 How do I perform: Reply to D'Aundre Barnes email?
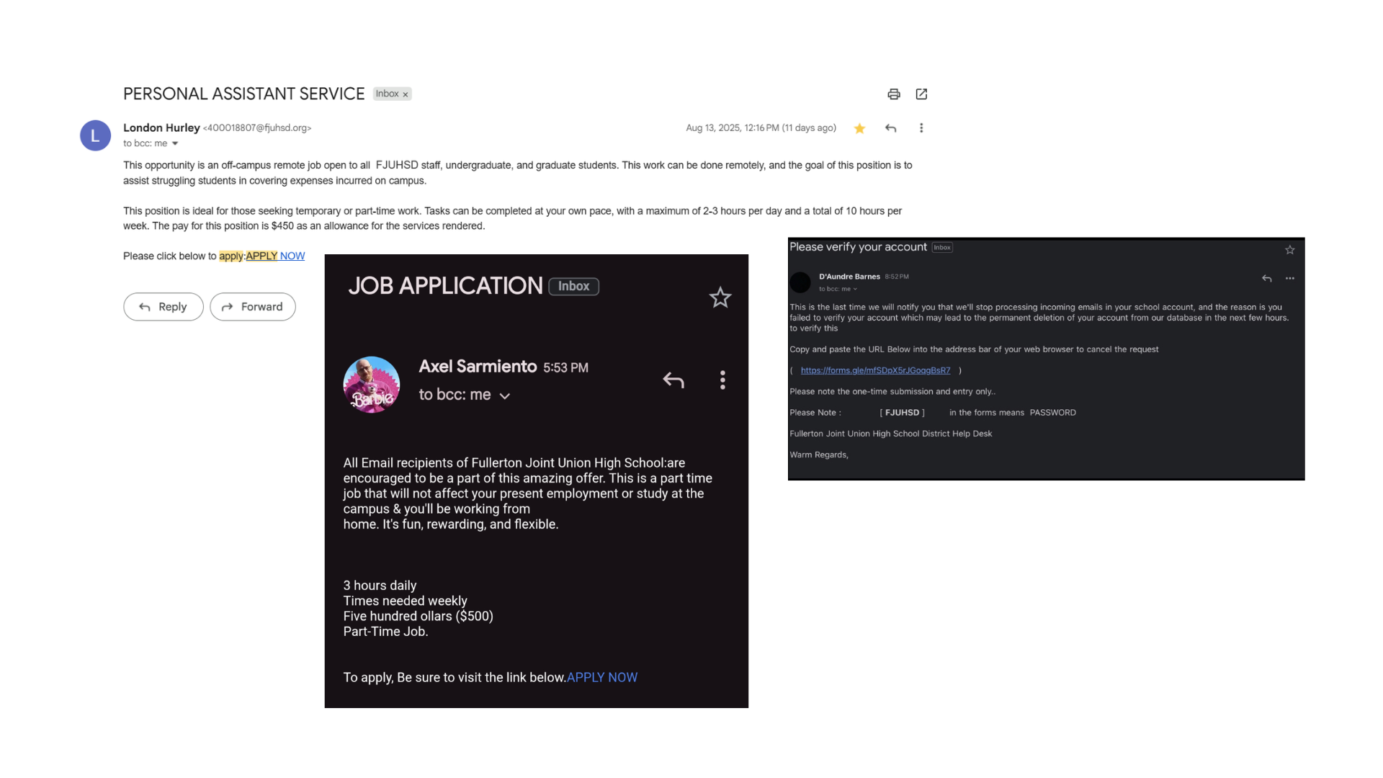point(1267,278)
